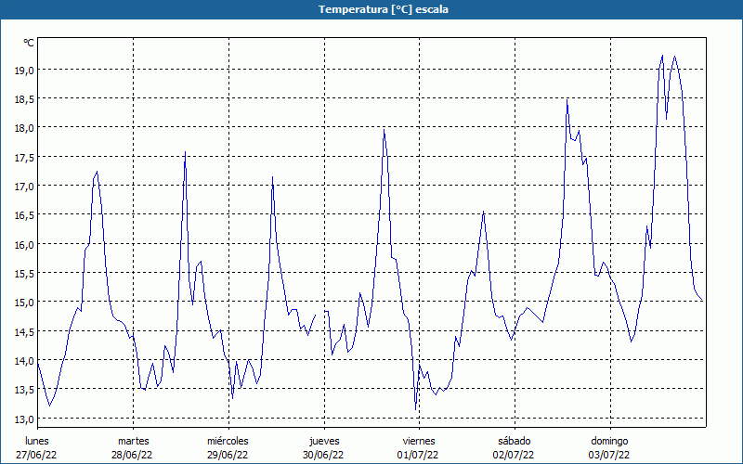Select the 'jueves' day label
743x464 pixels.
pos(324,441)
